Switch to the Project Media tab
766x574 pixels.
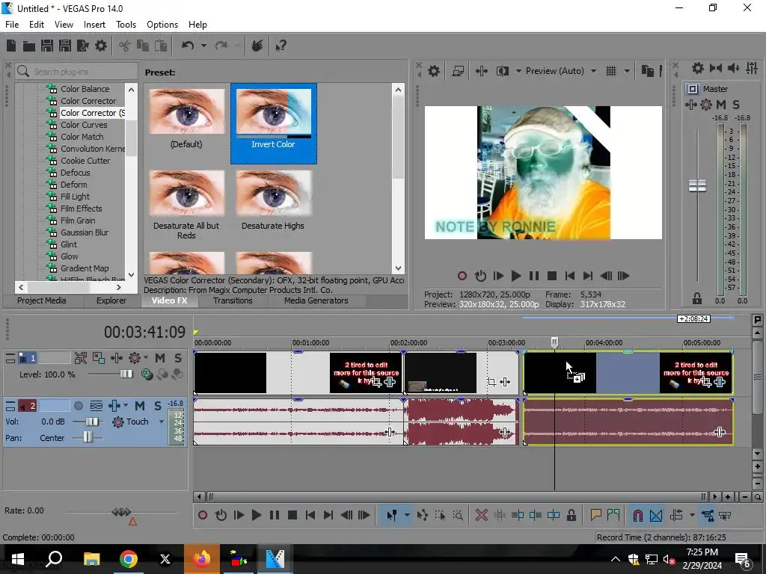42,300
